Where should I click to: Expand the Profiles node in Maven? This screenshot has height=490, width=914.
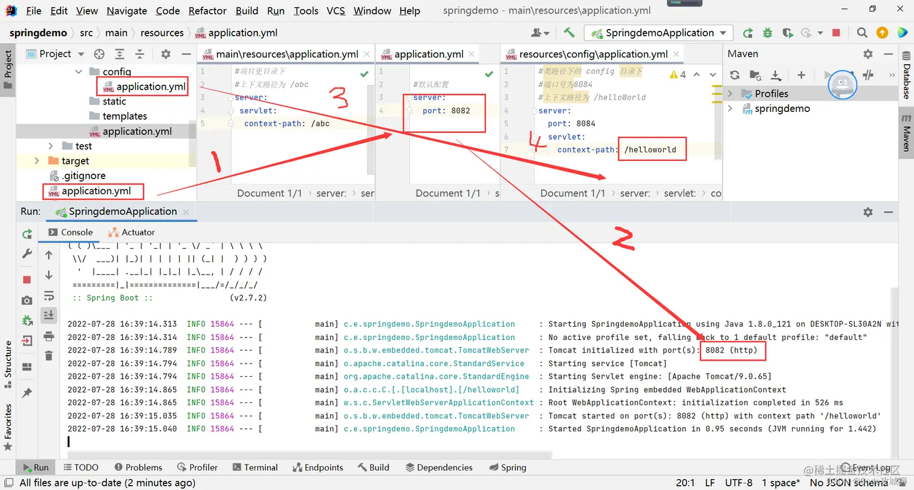[730, 94]
